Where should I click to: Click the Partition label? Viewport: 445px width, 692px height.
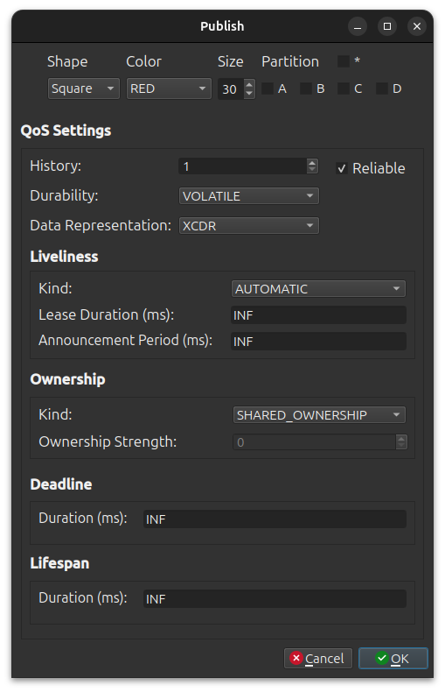pyautogui.click(x=290, y=61)
